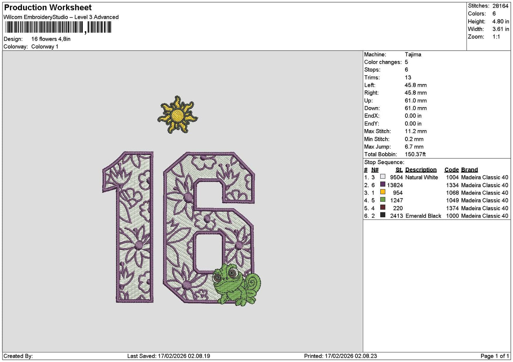Click the 'St.' column header
The width and height of the screenshot is (513, 362).
tap(399, 169)
